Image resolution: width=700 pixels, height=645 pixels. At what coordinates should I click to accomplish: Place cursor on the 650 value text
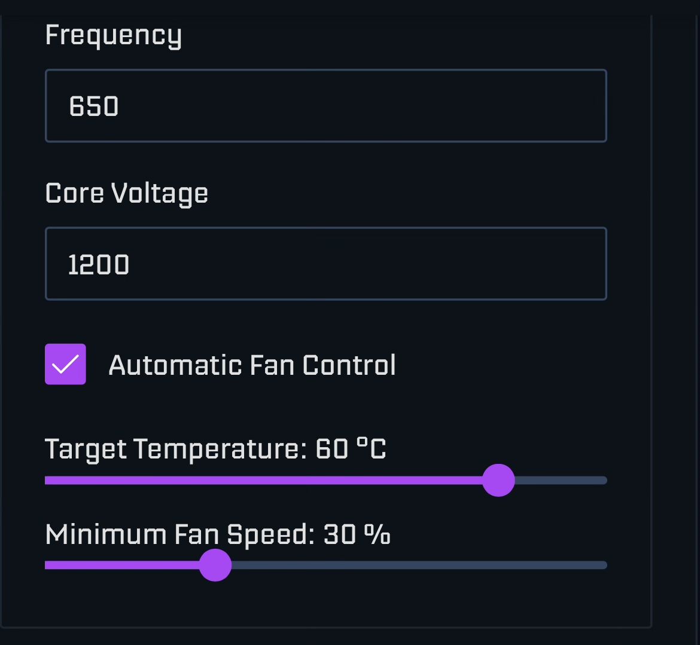(x=94, y=106)
